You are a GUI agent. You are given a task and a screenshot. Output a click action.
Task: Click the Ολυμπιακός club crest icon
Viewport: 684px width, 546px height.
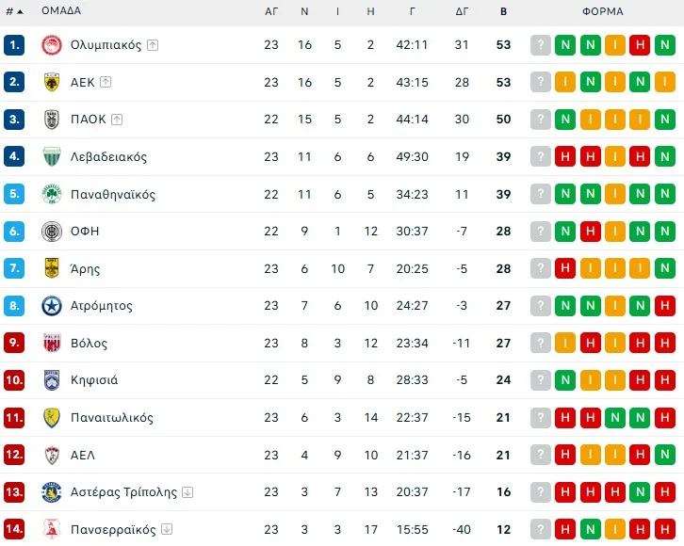pyautogui.click(x=52, y=45)
